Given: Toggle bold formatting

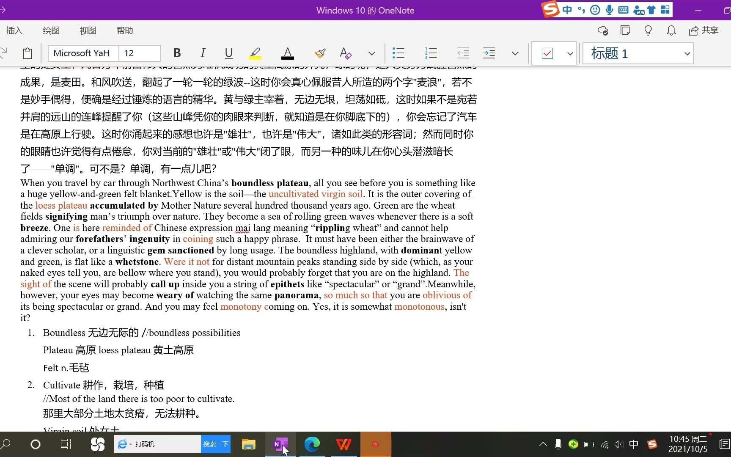Looking at the screenshot, I should (177, 53).
